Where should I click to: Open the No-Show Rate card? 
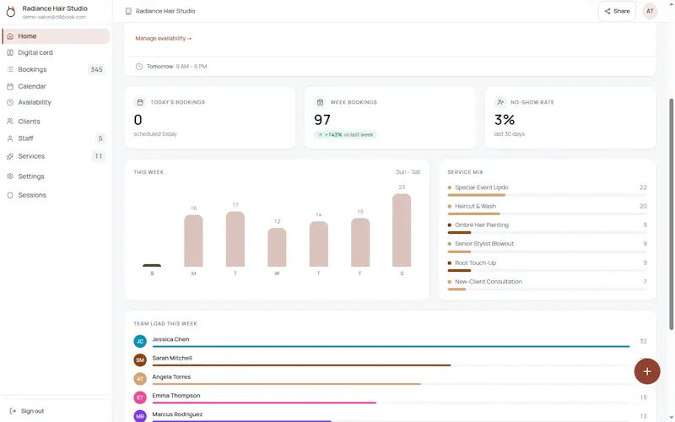(570, 118)
